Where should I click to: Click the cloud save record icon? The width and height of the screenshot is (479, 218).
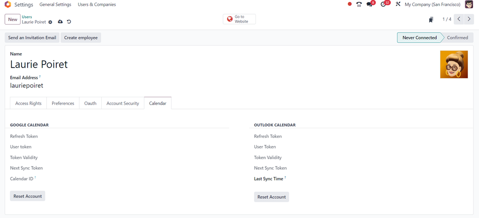tap(60, 22)
